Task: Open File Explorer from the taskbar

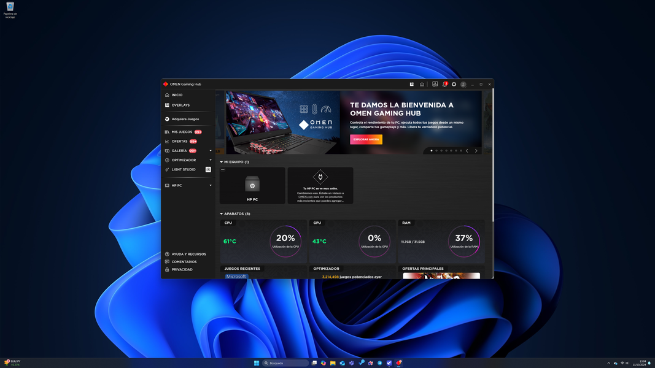Action: point(333,363)
